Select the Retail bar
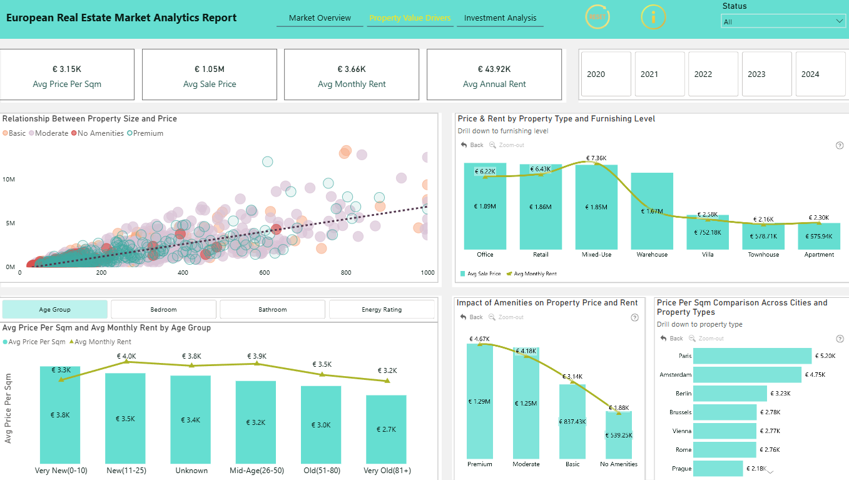849x480 pixels. click(x=541, y=207)
